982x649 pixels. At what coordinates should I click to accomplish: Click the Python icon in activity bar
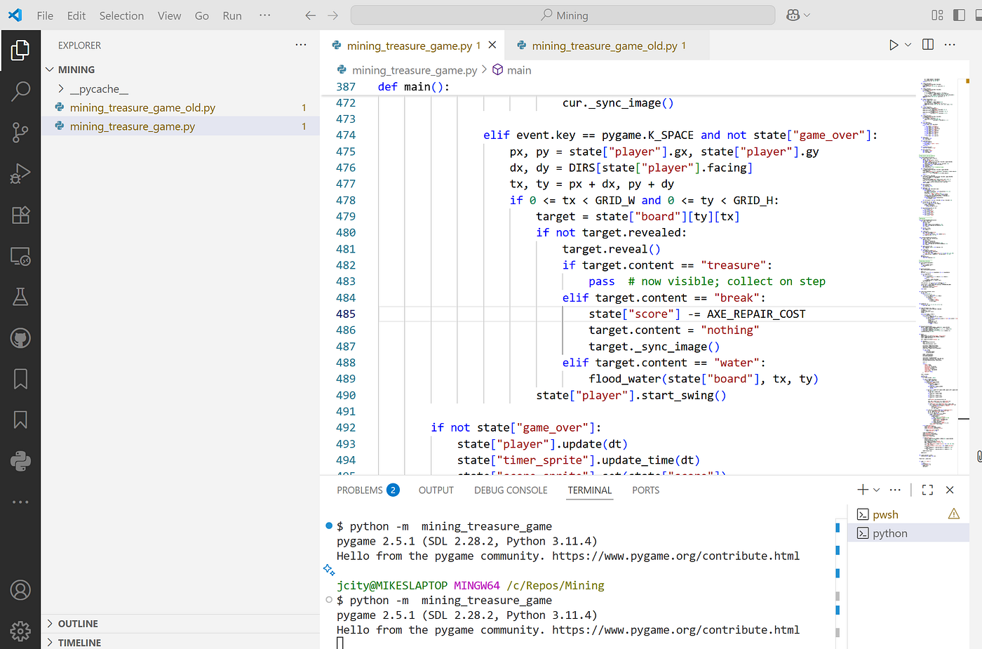pyautogui.click(x=21, y=461)
